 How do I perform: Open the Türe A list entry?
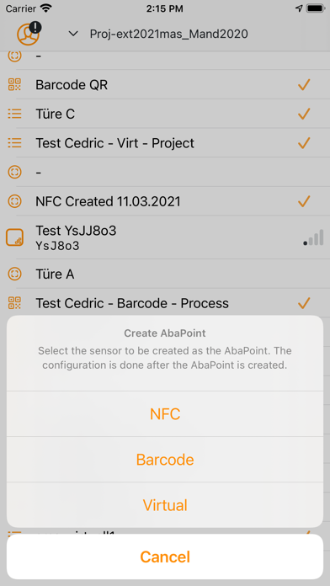tap(165, 274)
